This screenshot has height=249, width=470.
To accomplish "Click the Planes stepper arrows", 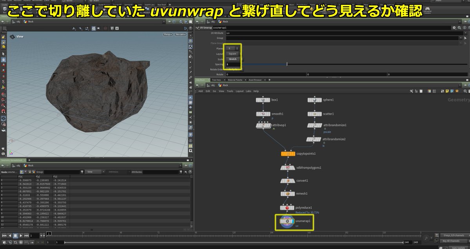I will tap(238, 48).
